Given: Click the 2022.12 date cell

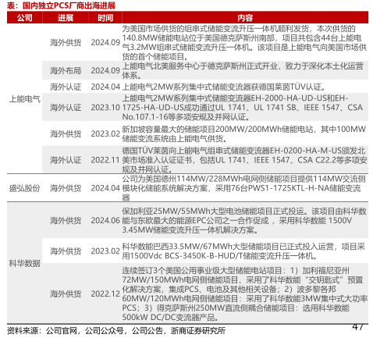Looking at the screenshot, I should tap(105, 293).
